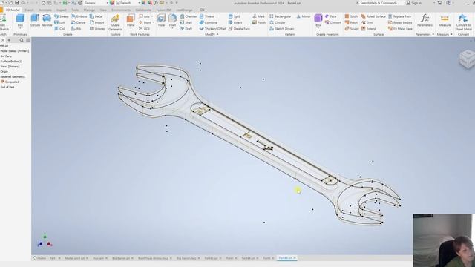Click the Unwrap tool
This screenshot has width=475, height=267.
tap(97, 28)
